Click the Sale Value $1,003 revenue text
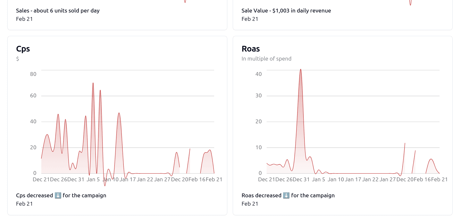The height and width of the screenshot is (221, 461). point(286,11)
